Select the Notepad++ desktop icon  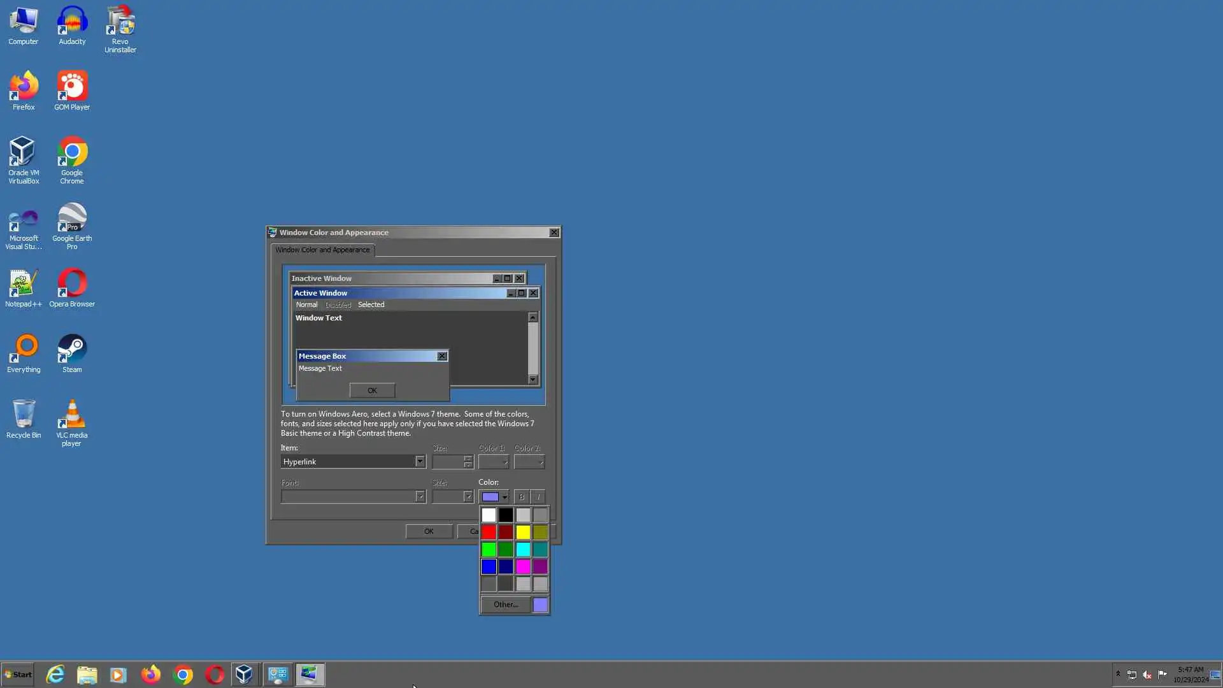point(24,288)
